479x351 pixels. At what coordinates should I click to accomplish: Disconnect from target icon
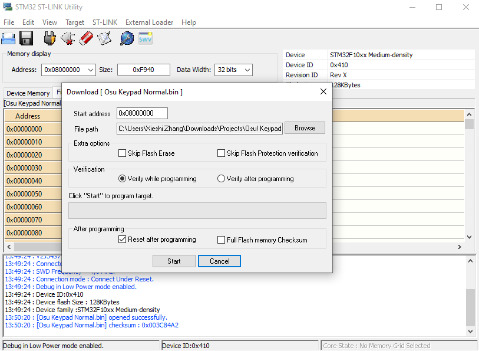click(x=68, y=38)
